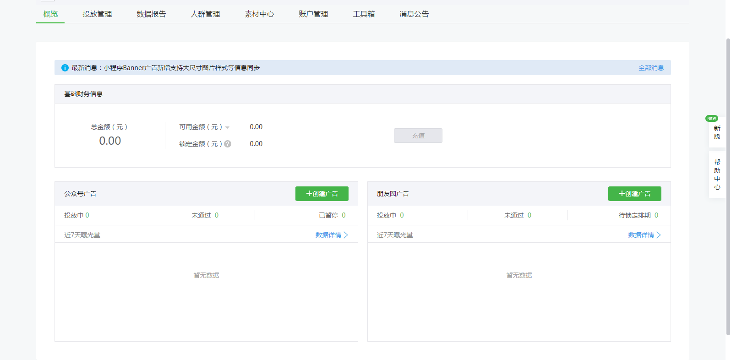Open 数据详情 for 朋友圈广告

pyautogui.click(x=641, y=235)
